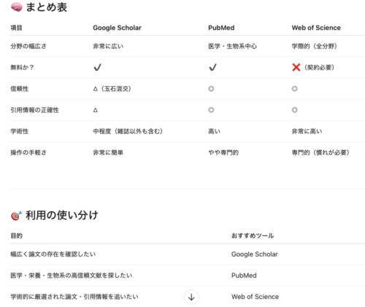Screen dimensions: 365x307
Task: Click the 利用の使い分け heading
Action: pyautogui.click(x=62, y=216)
